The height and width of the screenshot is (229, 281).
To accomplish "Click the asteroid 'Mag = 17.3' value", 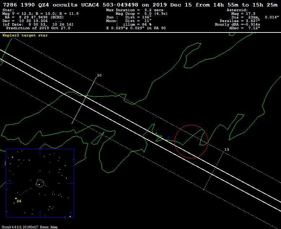I will 243,14.
